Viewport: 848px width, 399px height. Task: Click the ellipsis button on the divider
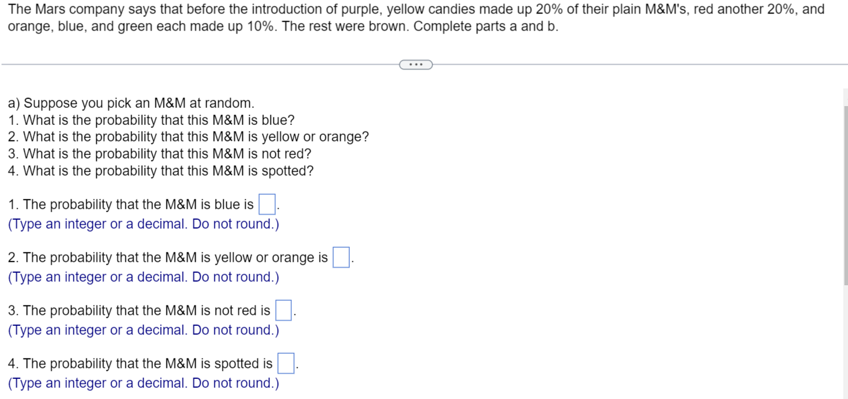(415, 64)
